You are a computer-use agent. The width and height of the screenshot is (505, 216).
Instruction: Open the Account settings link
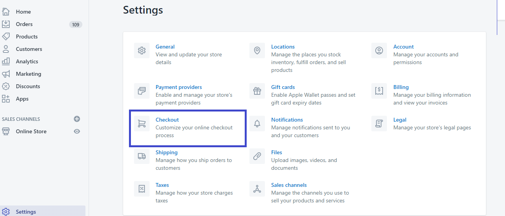coord(404,47)
